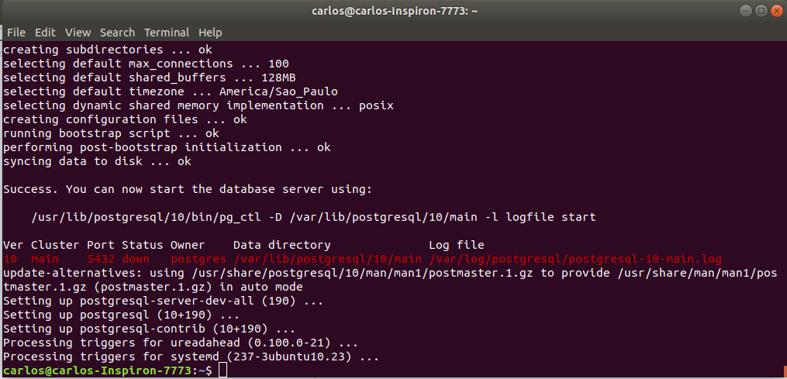
Task: Click 'Setting up postgresql-contrib (10+190)' line
Action: (149, 329)
